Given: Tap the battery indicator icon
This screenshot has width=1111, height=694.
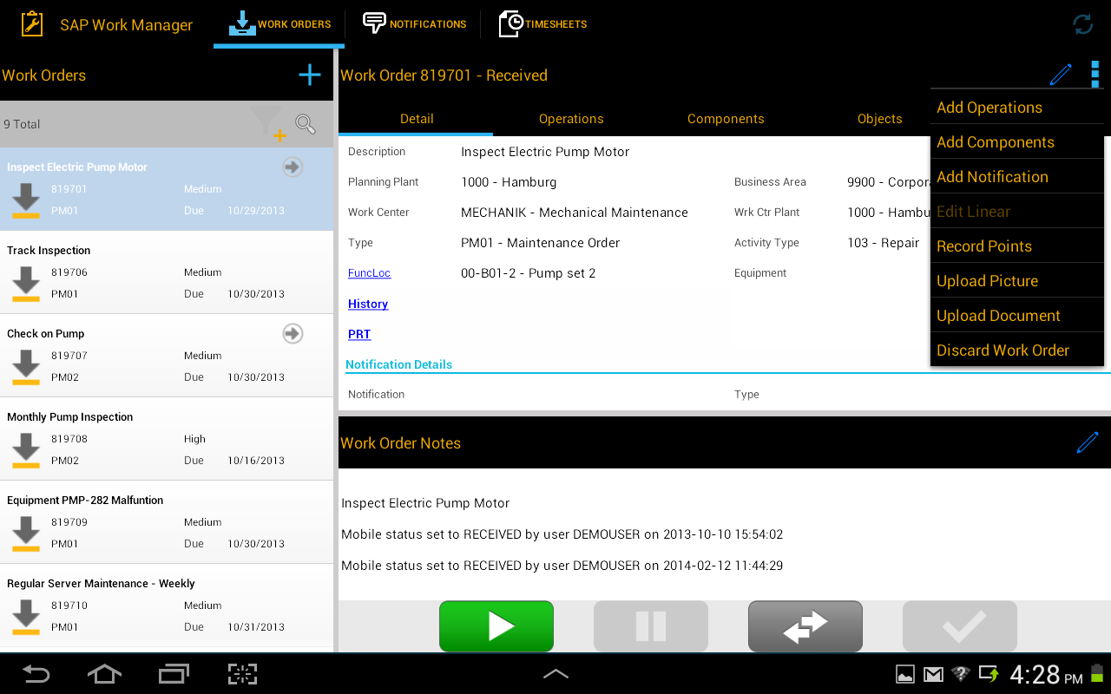Looking at the screenshot, I should click(x=1097, y=674).
